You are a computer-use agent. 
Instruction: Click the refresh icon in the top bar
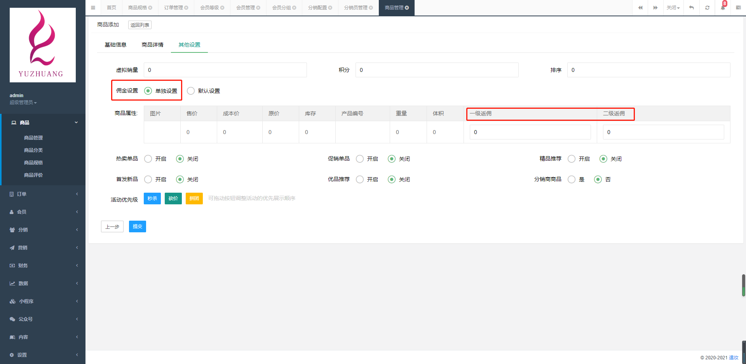[x=707, y=8]
